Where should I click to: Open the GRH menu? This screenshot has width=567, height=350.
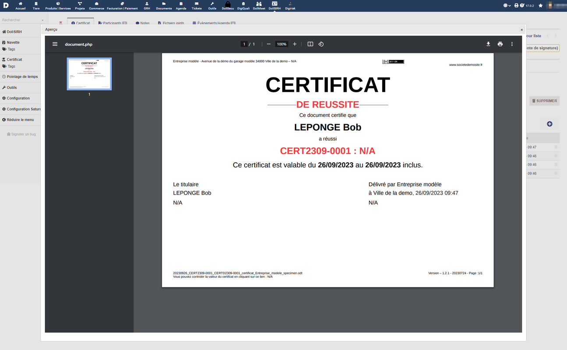[147, 6]
